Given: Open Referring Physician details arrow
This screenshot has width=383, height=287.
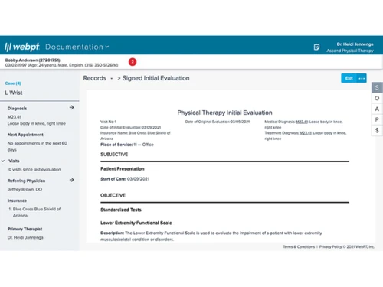Looking at the screenshot, I should (71, 180).
